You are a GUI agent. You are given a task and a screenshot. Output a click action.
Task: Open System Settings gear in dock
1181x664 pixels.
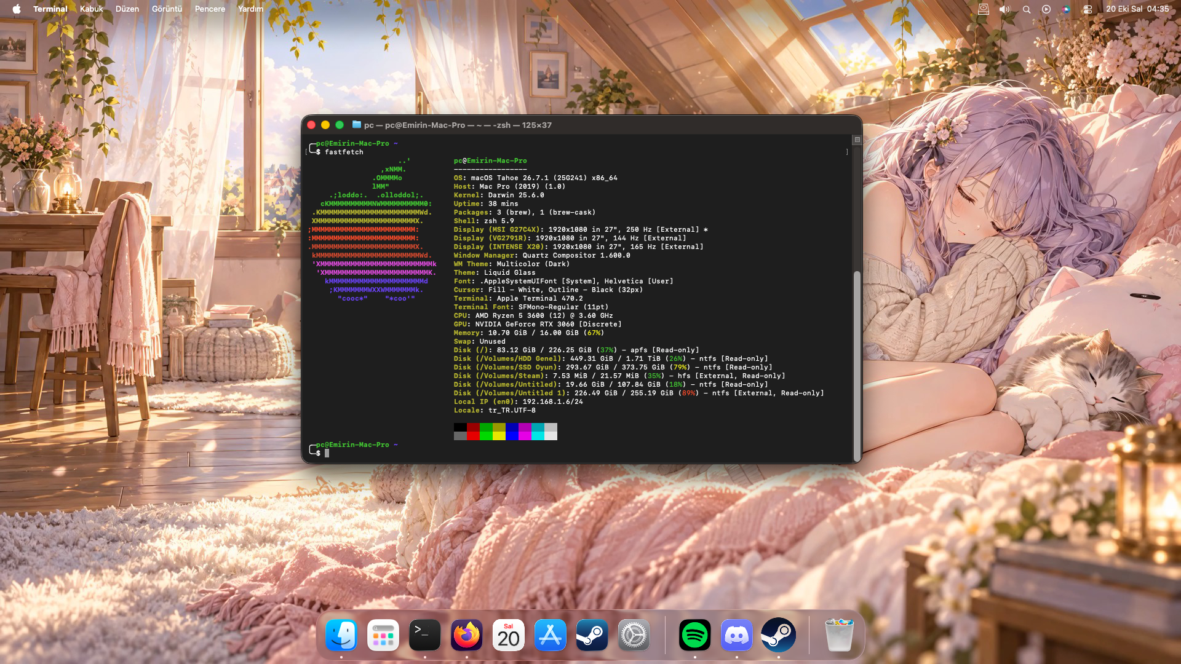pos(634,635)
